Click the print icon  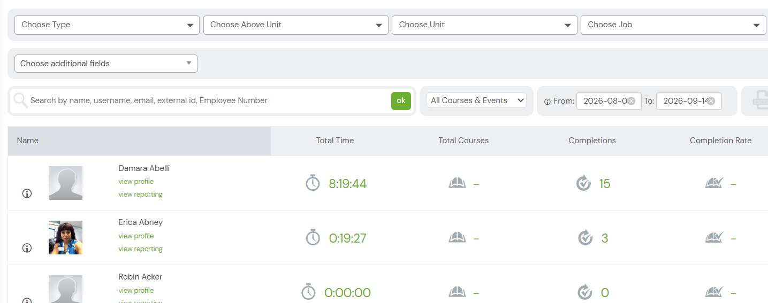(x=760, y=101)
